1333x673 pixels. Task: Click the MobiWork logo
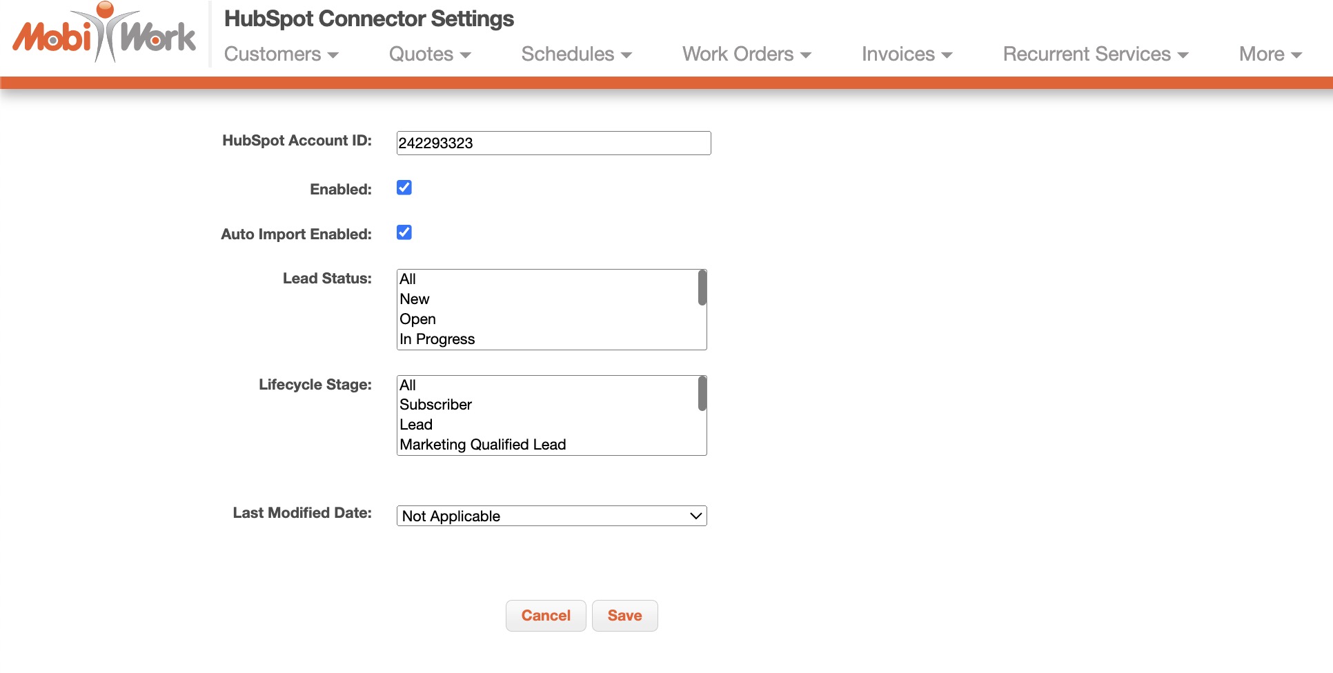tap(104, 34)
